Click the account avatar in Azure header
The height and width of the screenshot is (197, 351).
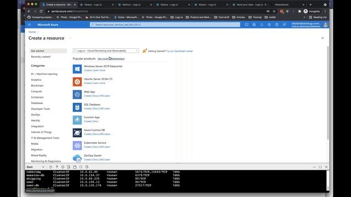pos(325,25)
